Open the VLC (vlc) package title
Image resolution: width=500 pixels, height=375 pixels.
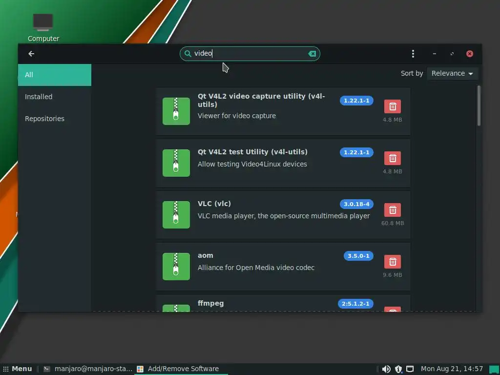click(x=214, y=204)
